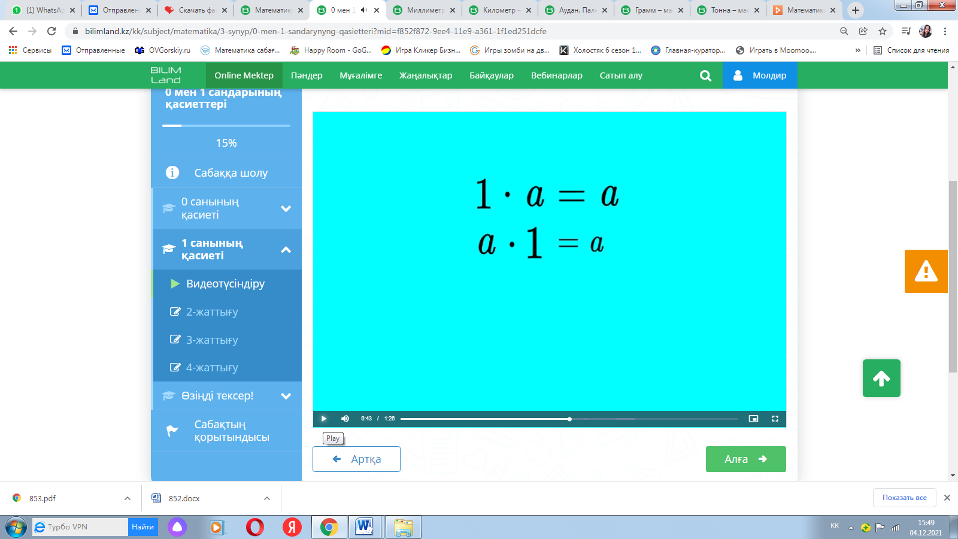The width and height of the screenshot is (958, 539).
Task: Collapse the 1 санының қасиеті section
Action: 226,249
